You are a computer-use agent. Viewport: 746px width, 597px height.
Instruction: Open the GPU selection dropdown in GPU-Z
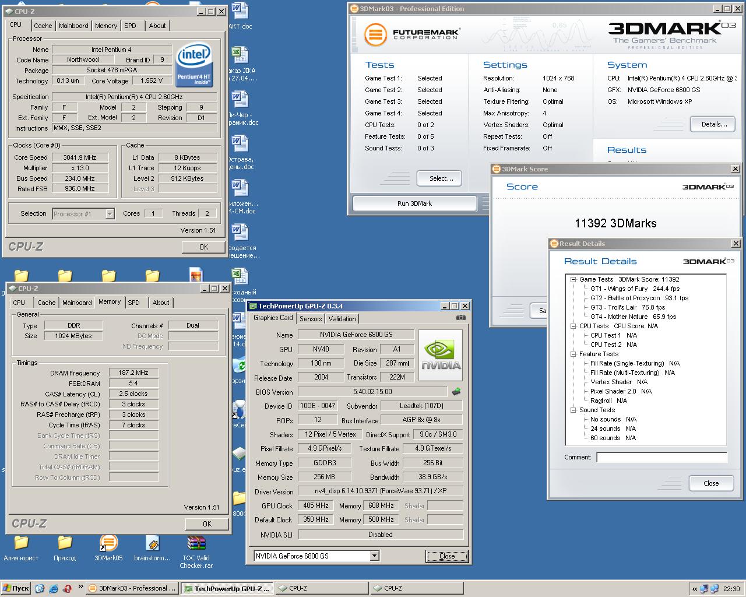coord(375,556)
